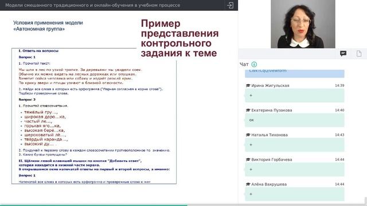The image size is (367, 206).
Task: Click the '+' message from Ирина Жигульская
Action: [294, 96]
